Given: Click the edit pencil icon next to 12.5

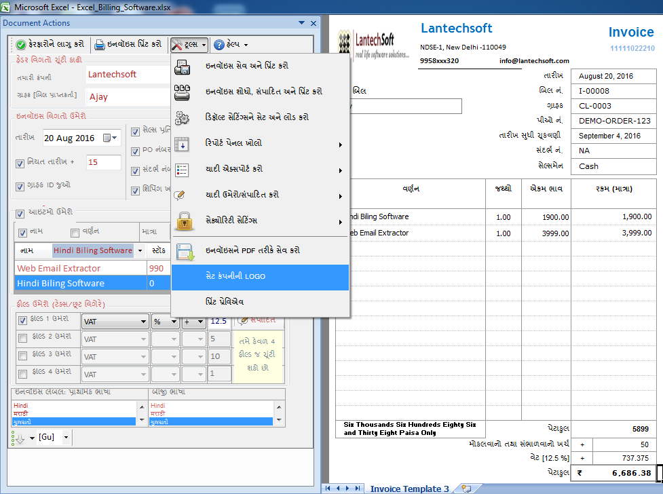Looking at the screenshot, I should coord(243,320).
